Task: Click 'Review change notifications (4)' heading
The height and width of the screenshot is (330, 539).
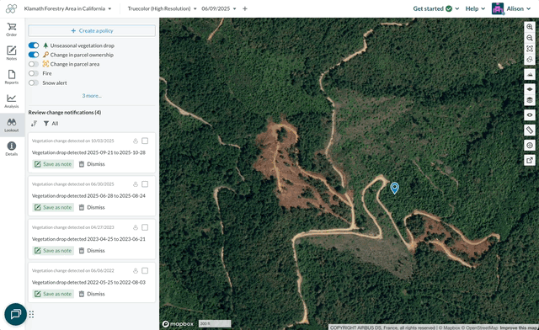Action: coord(65,113)
